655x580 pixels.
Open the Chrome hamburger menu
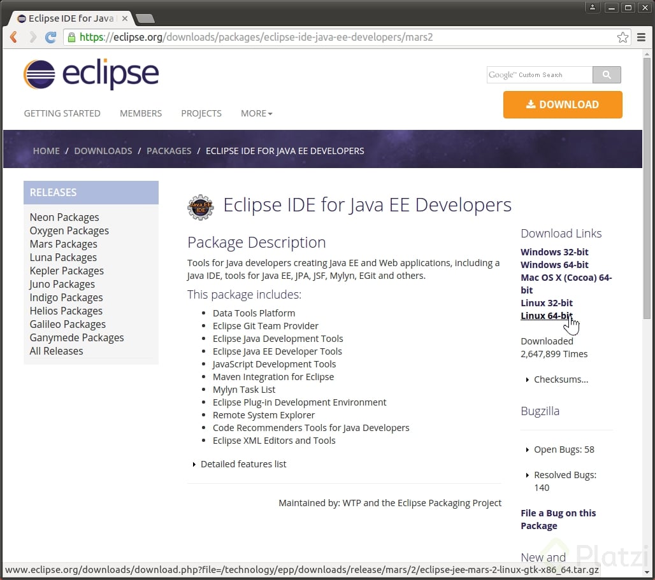coord(641,37)
